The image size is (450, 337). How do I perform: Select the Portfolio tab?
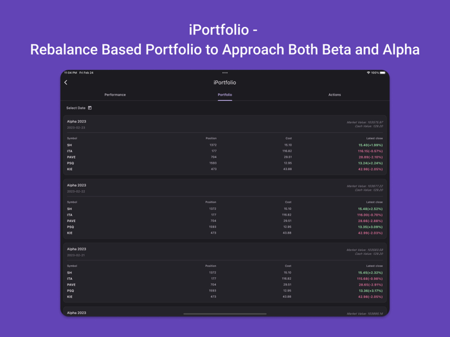(x=225, y=94)
